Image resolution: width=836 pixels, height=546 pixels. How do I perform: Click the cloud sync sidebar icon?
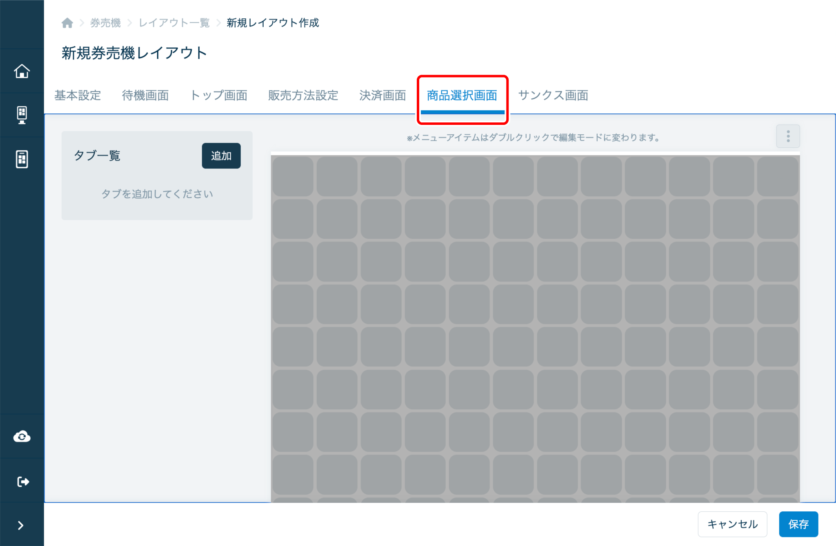click(x=22, y=437)
